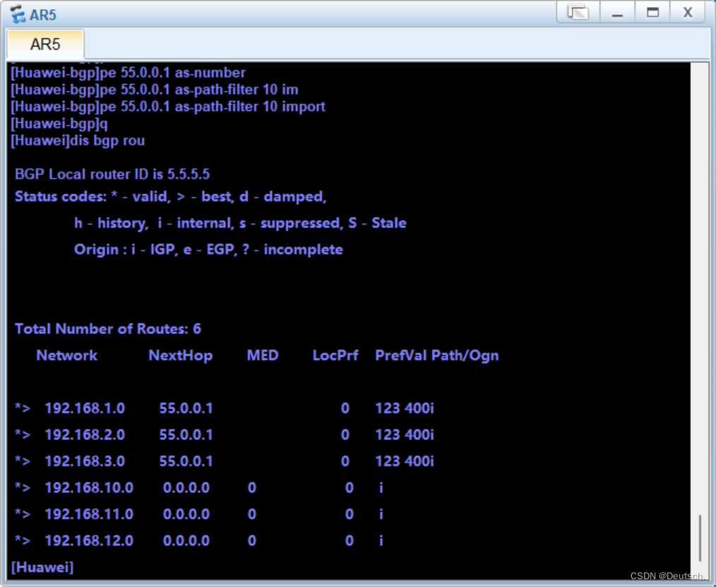
Task: Click next hop 0.0.0.0 for 192.168.12.0
Action: click(x=186, y=540)
